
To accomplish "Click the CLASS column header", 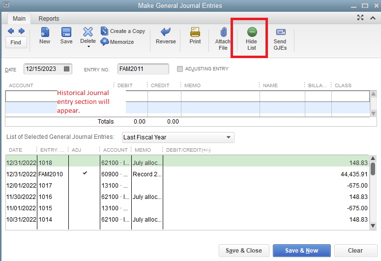I will click(x=343, y=86).
